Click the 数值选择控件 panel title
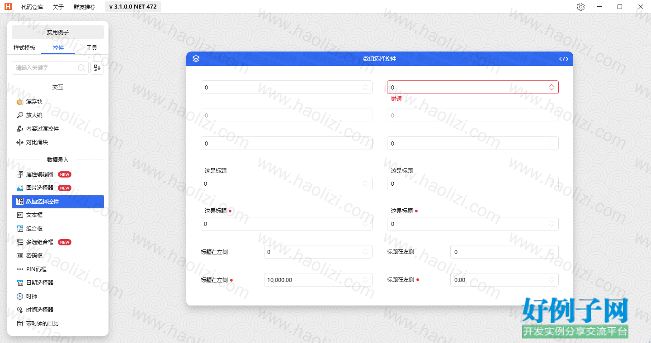Screen dimensions: 651x343 pyautogui.click(x=380, y=59)
